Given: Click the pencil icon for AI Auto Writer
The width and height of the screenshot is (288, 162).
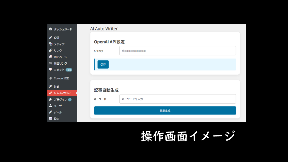Looking at the screenshot, I should 51,93.
